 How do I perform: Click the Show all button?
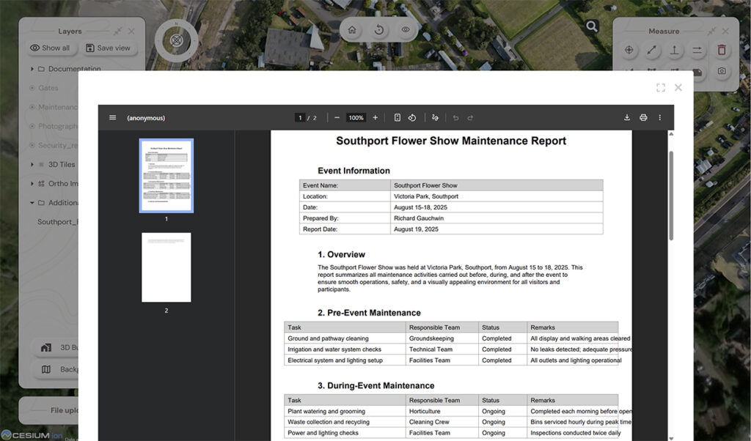[50, 48]
